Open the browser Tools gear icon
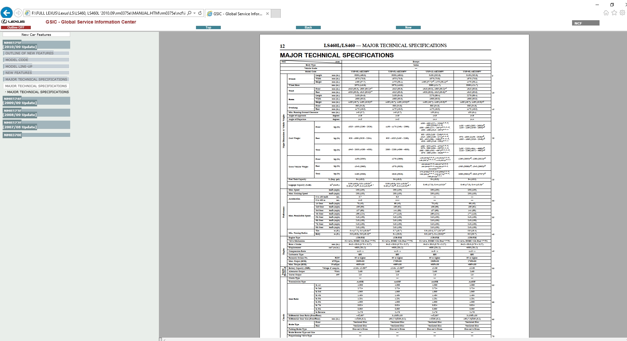Screen dimensions: 627x341 [x=622, y=13]
